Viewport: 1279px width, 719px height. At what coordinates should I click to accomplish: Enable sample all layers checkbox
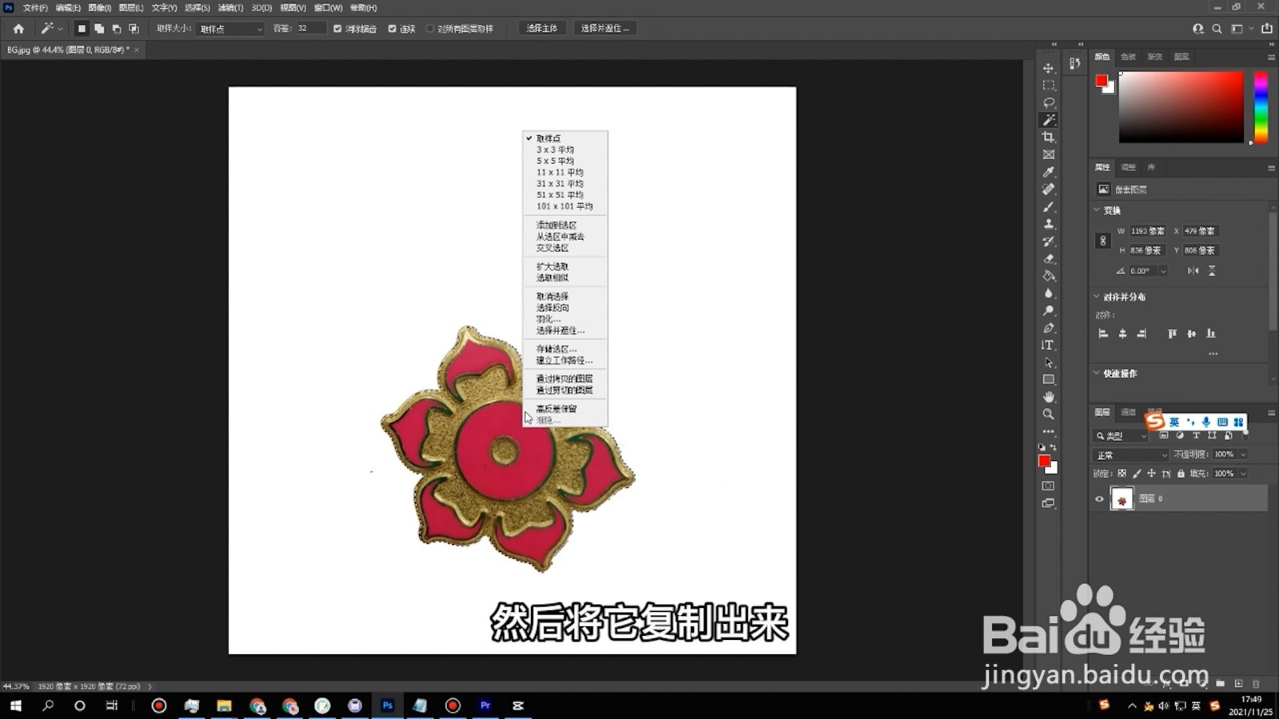[x=430, y=29]
